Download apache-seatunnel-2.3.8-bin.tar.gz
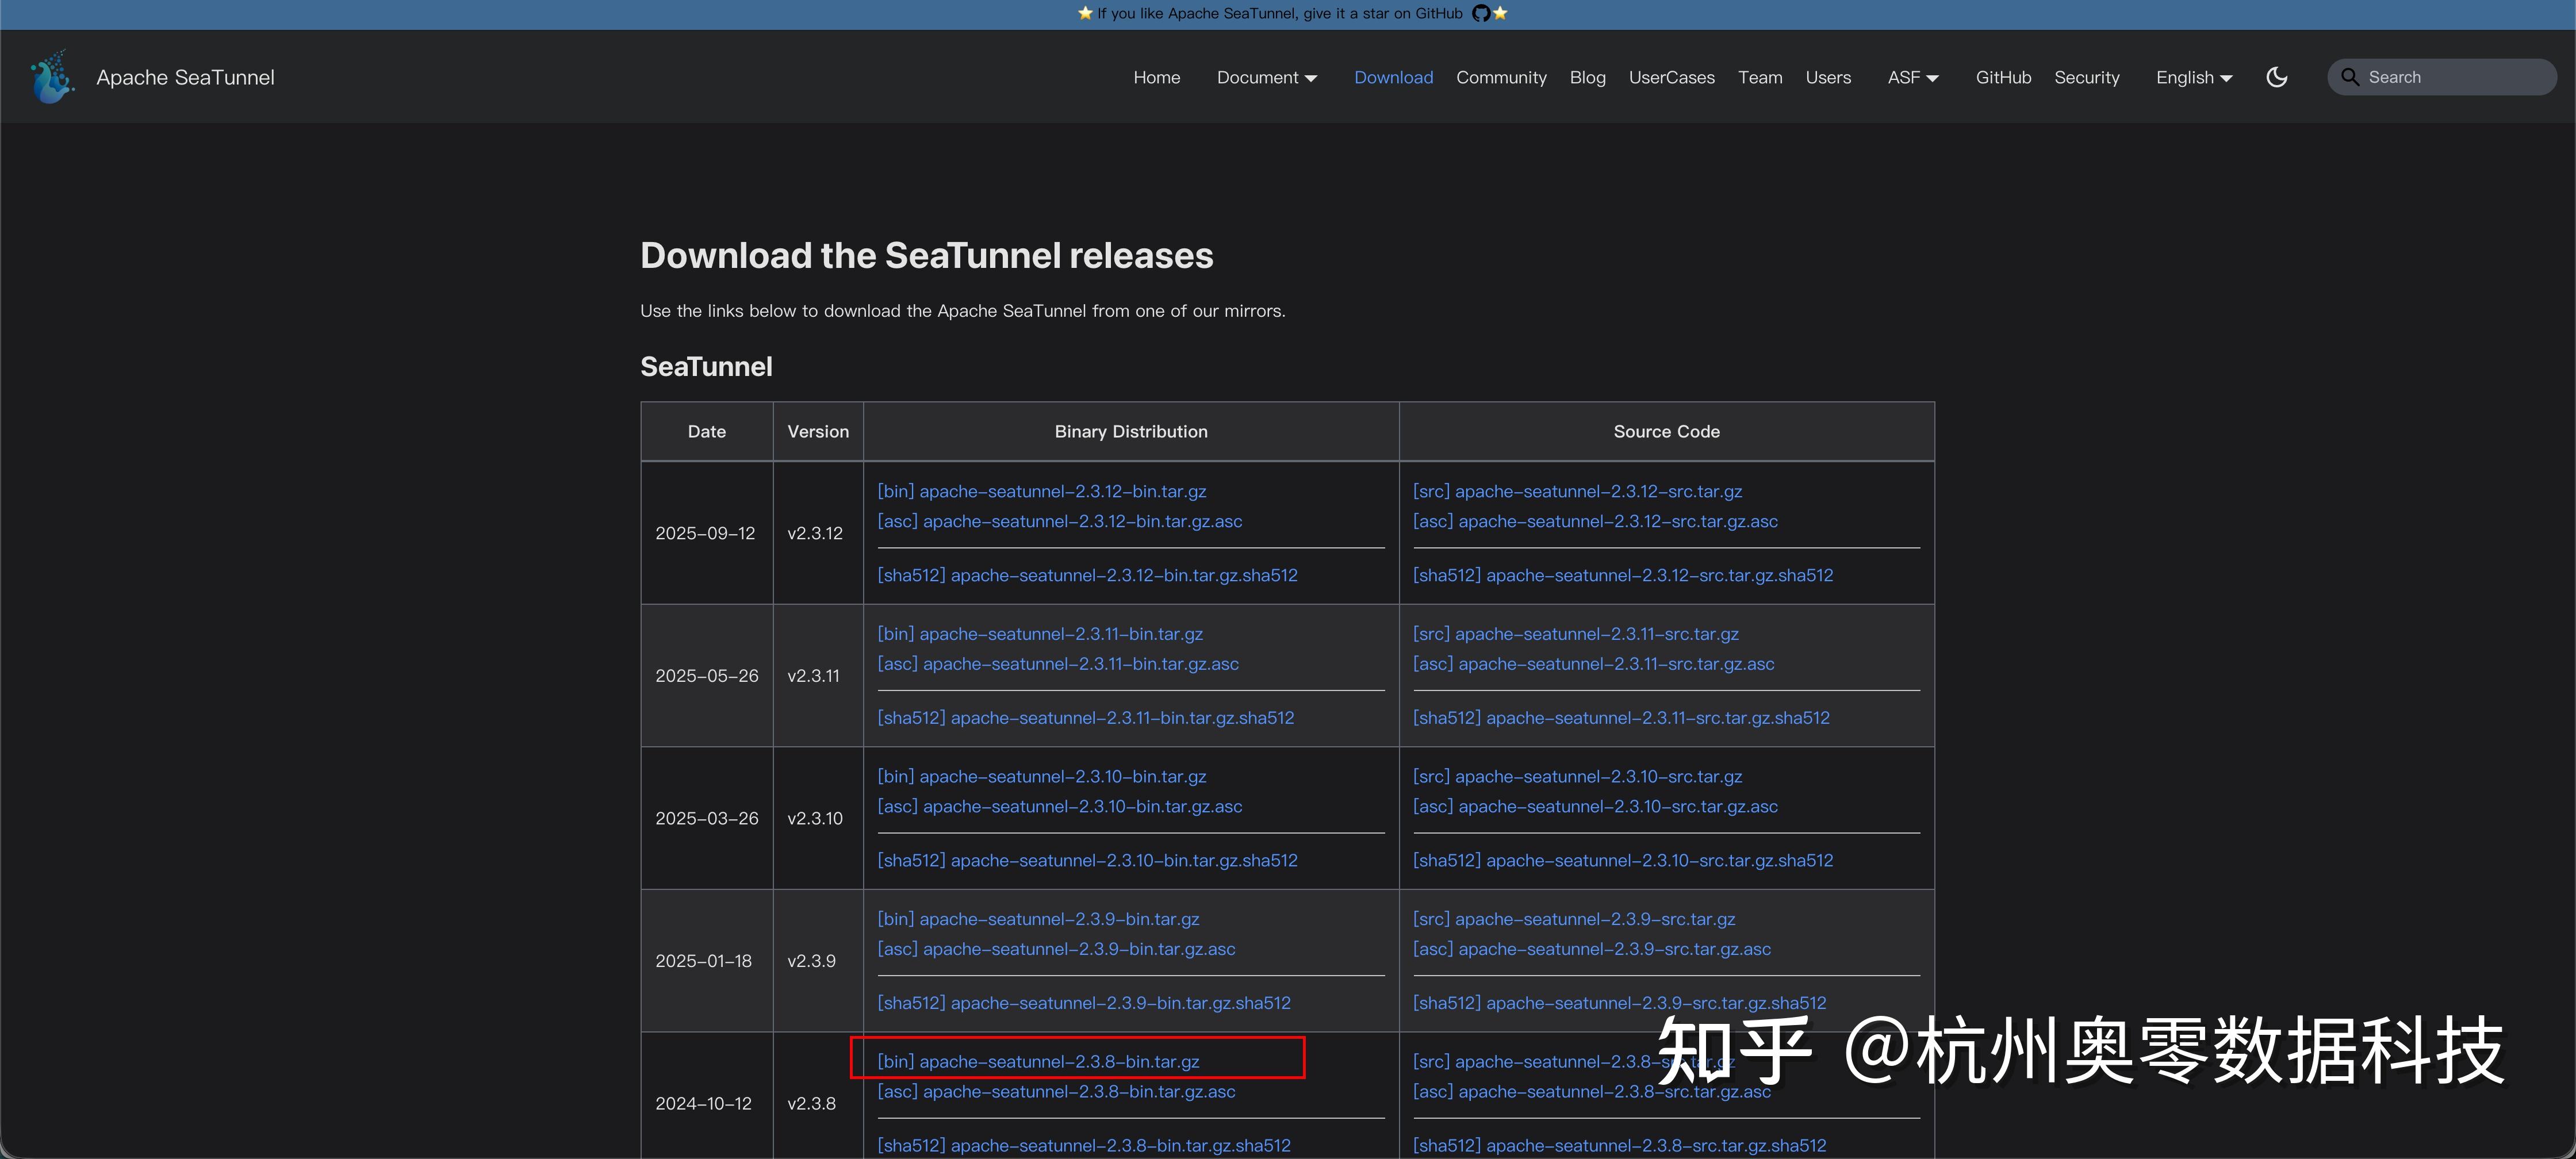Viewport: 2576px width, 1159px height. point(1038,1061)
